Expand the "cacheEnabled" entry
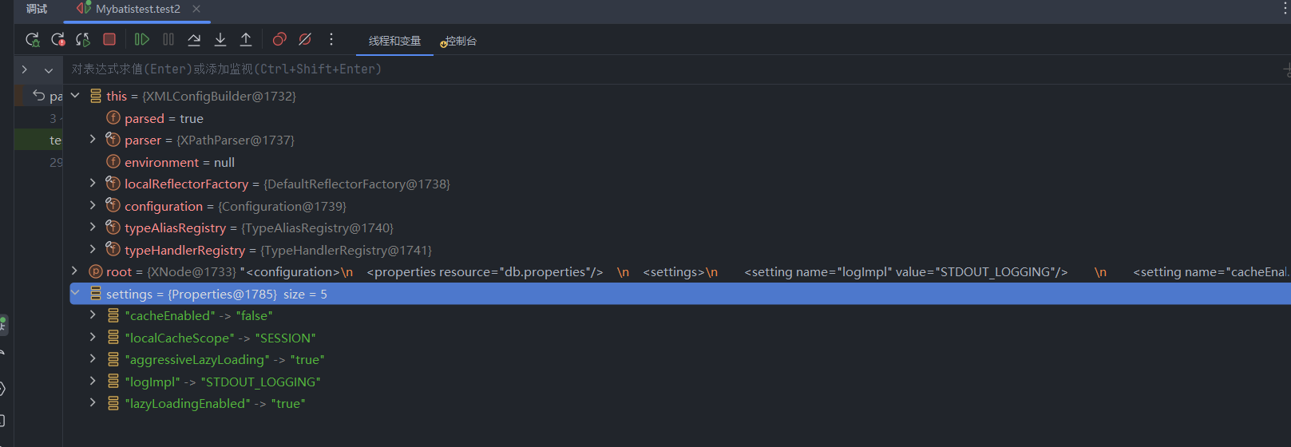1291x447 pixels. pyautogui.click(x=93, y=314)
